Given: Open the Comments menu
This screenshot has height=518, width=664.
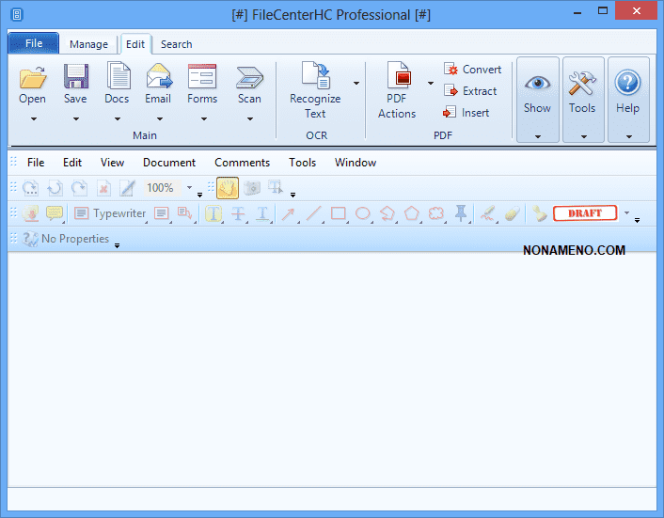Looking at the screenshot, I should click(242, 163).
